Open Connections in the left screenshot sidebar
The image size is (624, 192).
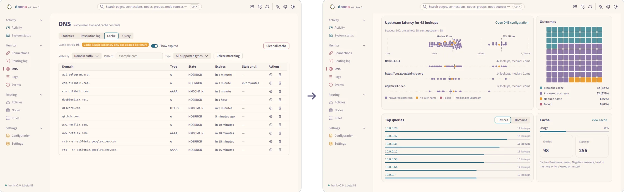point(20,53)
